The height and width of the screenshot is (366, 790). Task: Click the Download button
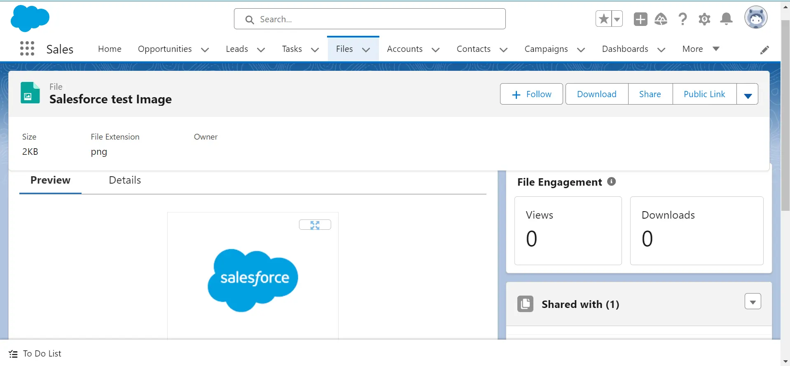coord(597,94)
